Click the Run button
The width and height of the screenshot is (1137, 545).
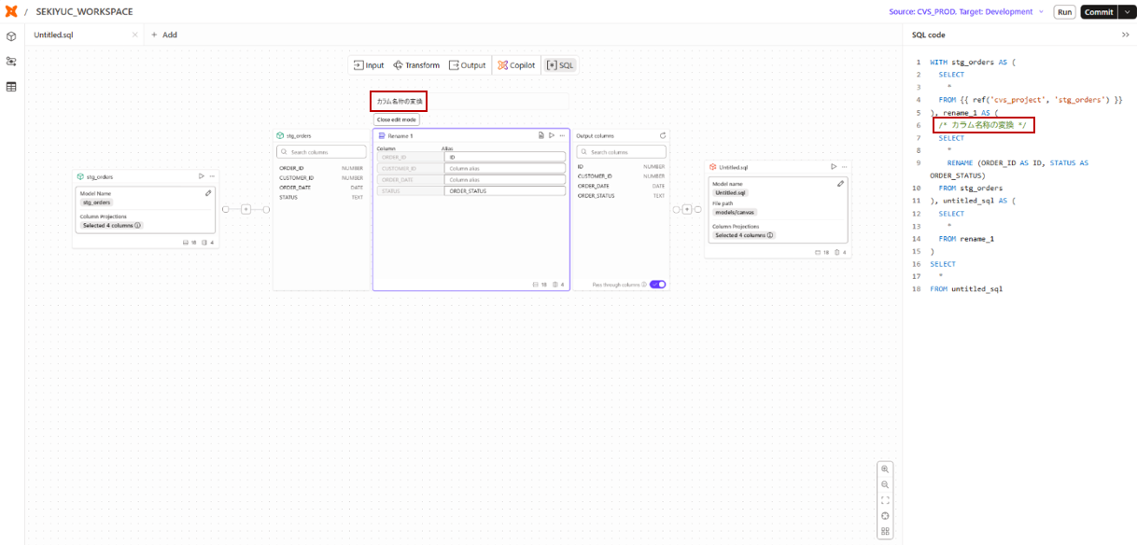coord(1064,12)
